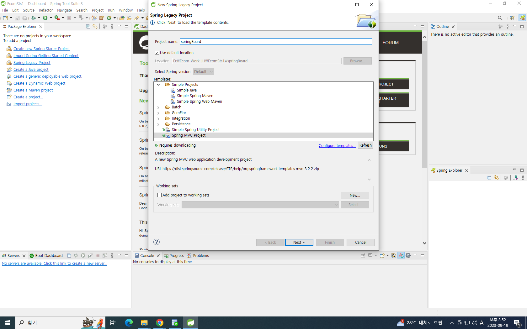This screenshot has width=527, height=329.
Task: Click the Windows Start button
Action: click(8, 322)
